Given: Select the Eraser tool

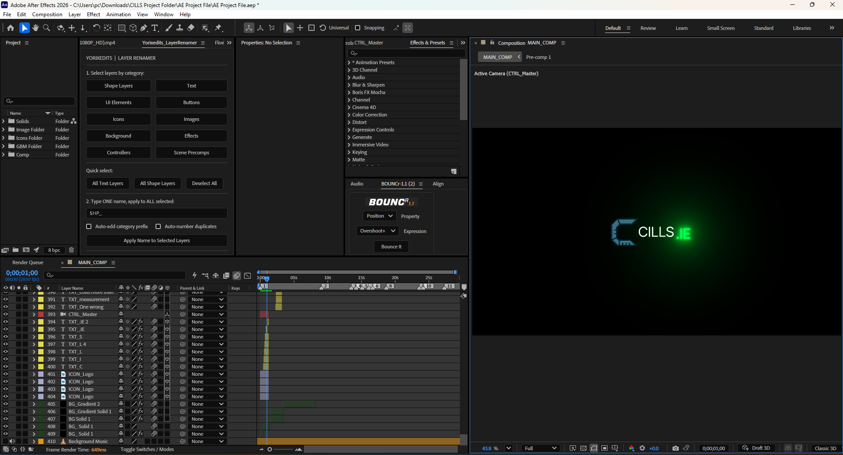Looking at the screenshot, I should click(191, 28).
